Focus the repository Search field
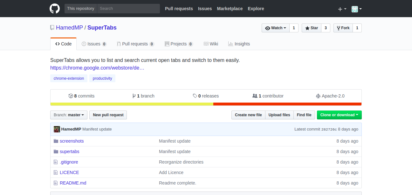 128,9
